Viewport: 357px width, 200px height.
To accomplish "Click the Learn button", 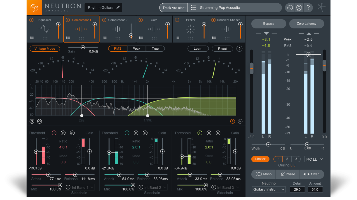I will (x=198, y=49).
